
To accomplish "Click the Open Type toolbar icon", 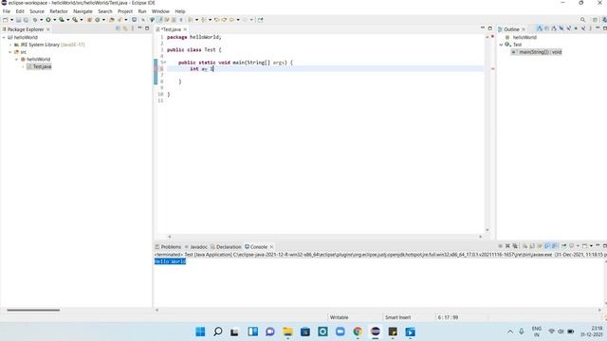I will [x=112, y=20].
